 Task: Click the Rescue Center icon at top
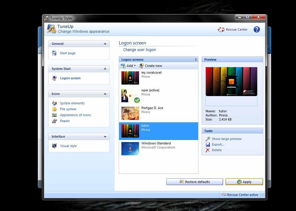coord(221,29)
